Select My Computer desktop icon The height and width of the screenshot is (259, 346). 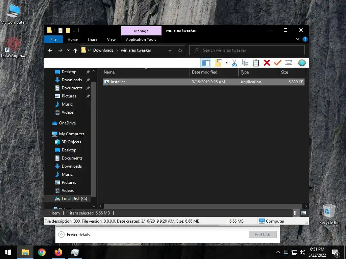point(13,13)
